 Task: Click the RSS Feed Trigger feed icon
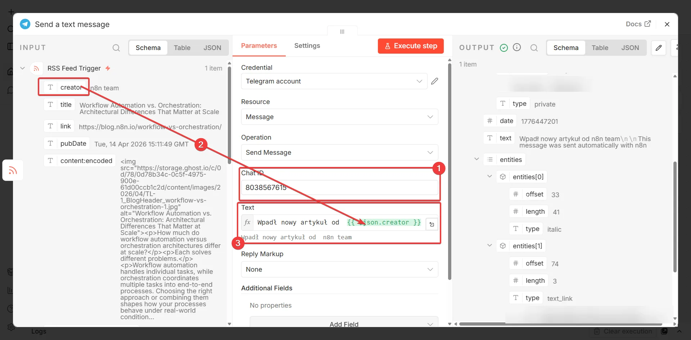(x=36, y=68)
